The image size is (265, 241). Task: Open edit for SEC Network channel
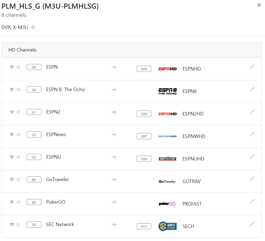pyautogui.click(x=252, y=224)
